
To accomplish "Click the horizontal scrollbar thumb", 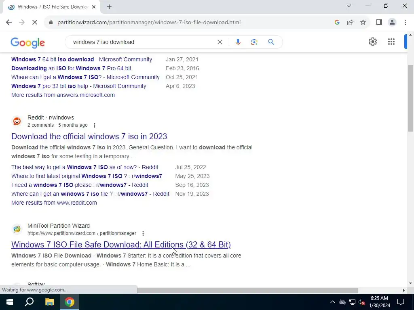I will click(x=248, y=290).
